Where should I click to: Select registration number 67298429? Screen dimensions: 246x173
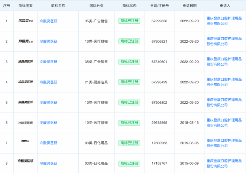coord(159,82)
